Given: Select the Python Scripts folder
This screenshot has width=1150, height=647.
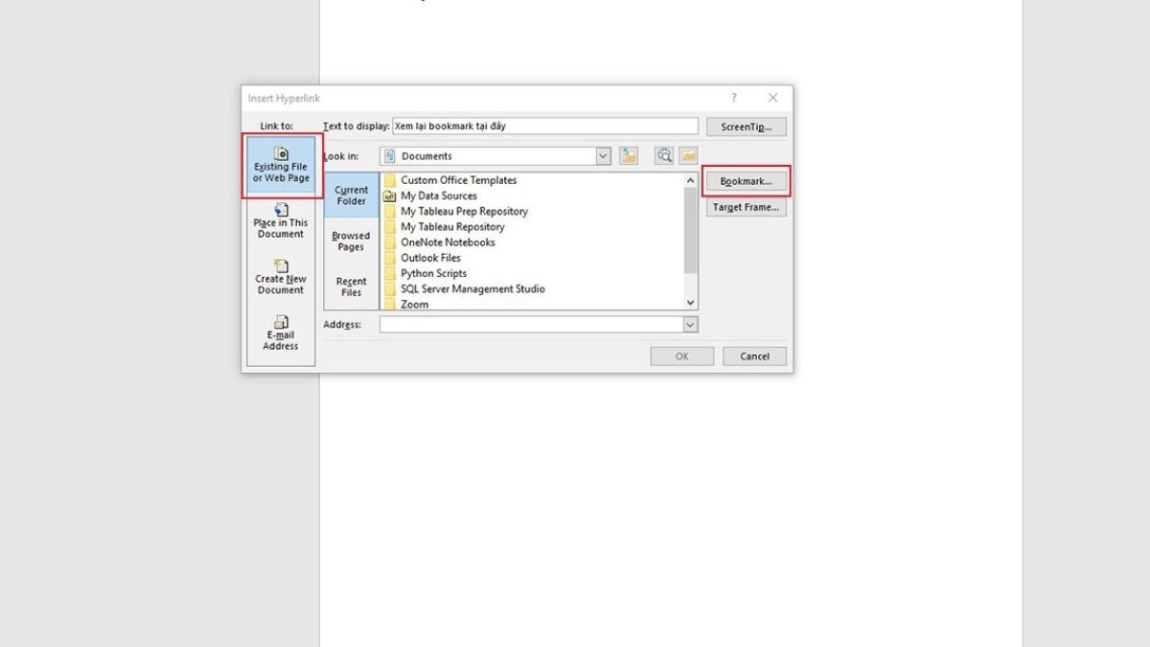Looking at the screenshot, I should (x=433, y=273).
